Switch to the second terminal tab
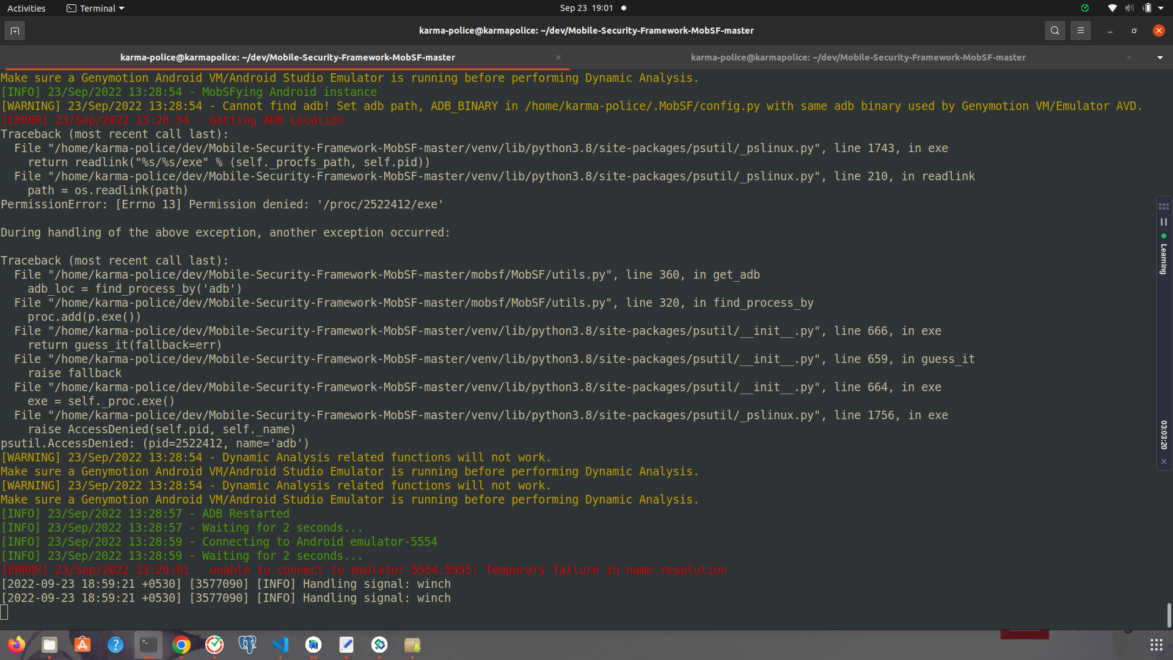This screenshot has height=660, width=1173. 858,57
